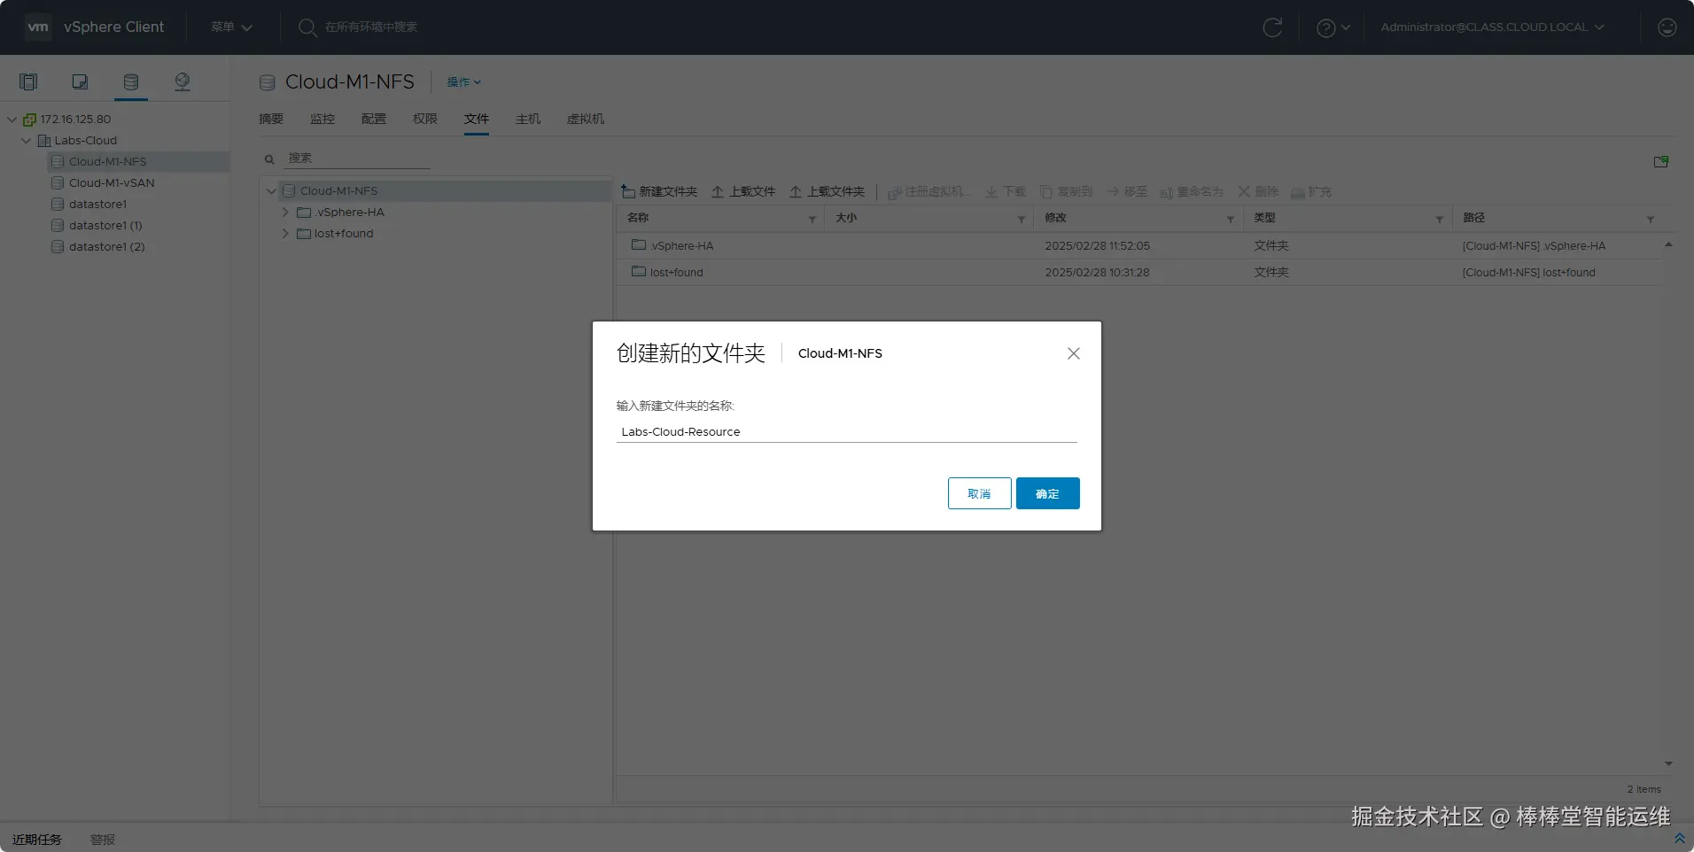The image size is (1694, 852).
Task: Switch to the 虚拟机 tab
Action: click(x=586, y=119)
